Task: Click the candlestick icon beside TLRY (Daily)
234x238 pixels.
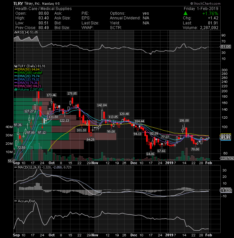Action: pyautogui.click(x=16, y=66)
